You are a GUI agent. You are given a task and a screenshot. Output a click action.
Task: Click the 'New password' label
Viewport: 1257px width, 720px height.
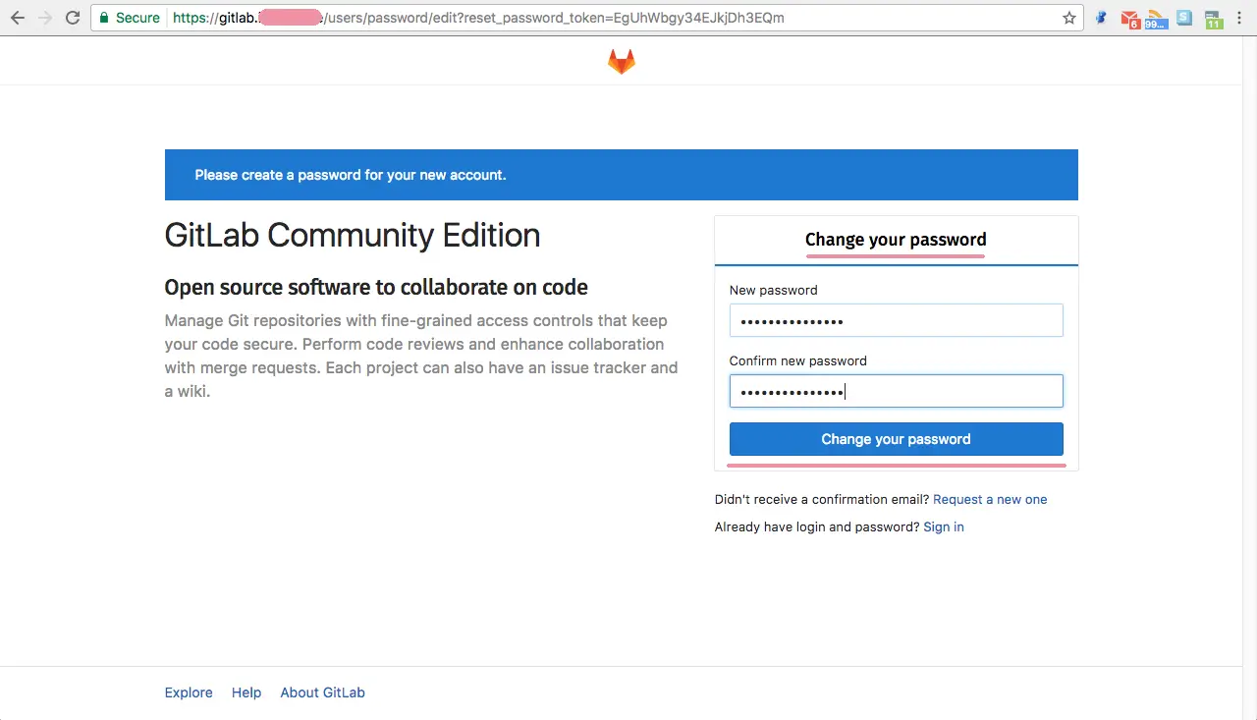(773, 290)
